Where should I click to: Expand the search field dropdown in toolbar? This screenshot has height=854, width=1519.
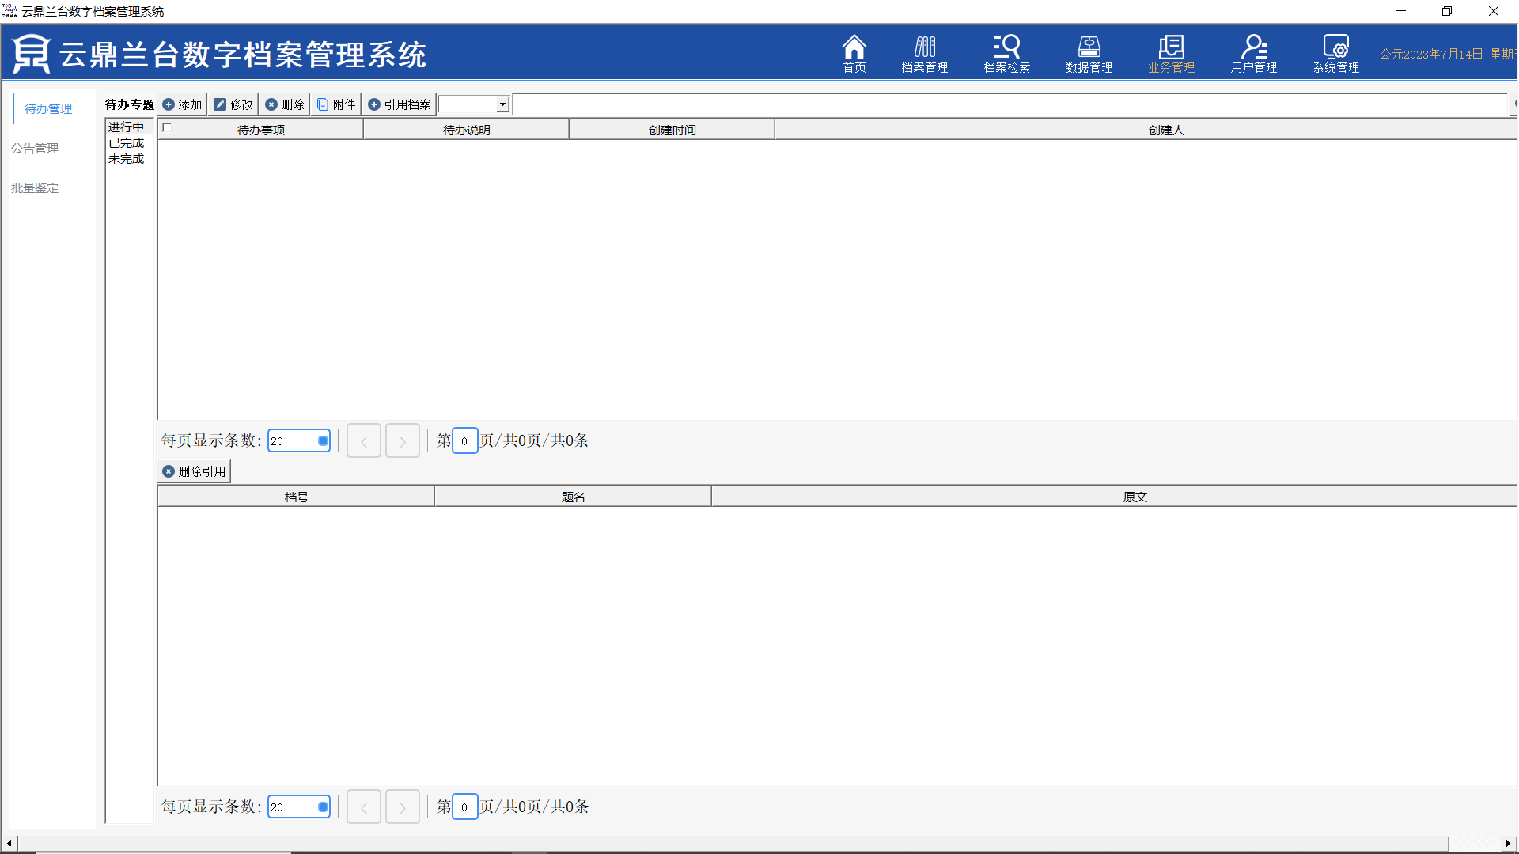[502, 104]
